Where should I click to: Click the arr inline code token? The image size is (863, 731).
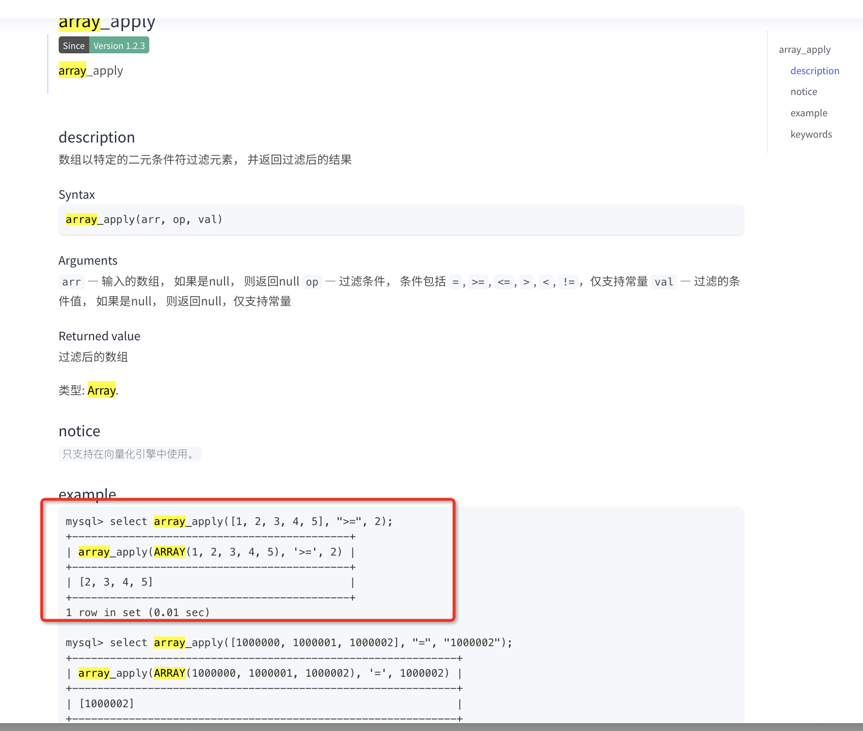tap(71, 281)
